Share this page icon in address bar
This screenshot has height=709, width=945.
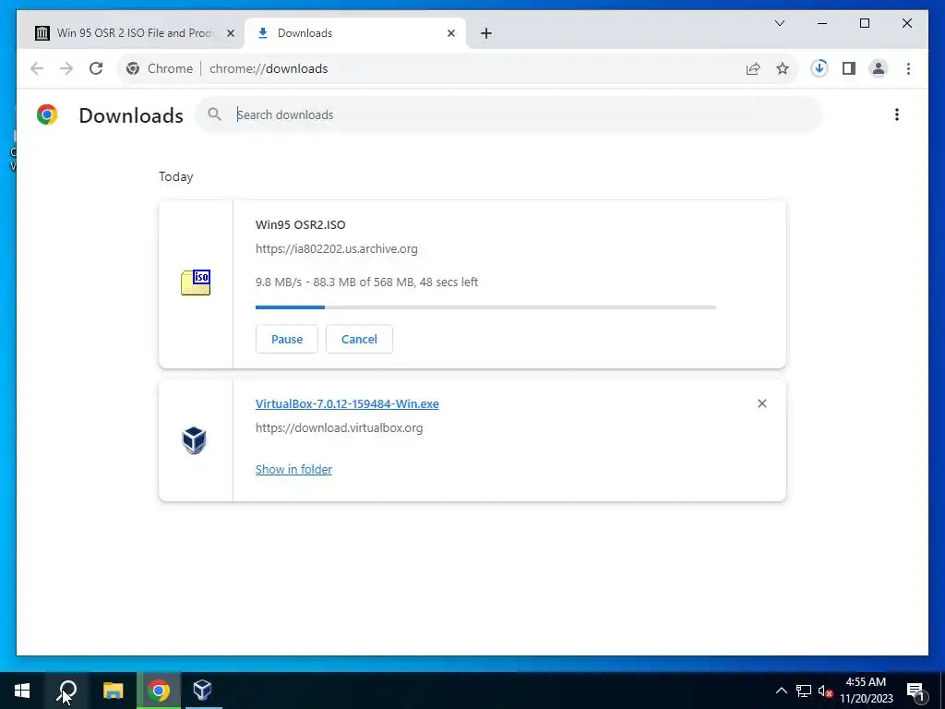753,68
